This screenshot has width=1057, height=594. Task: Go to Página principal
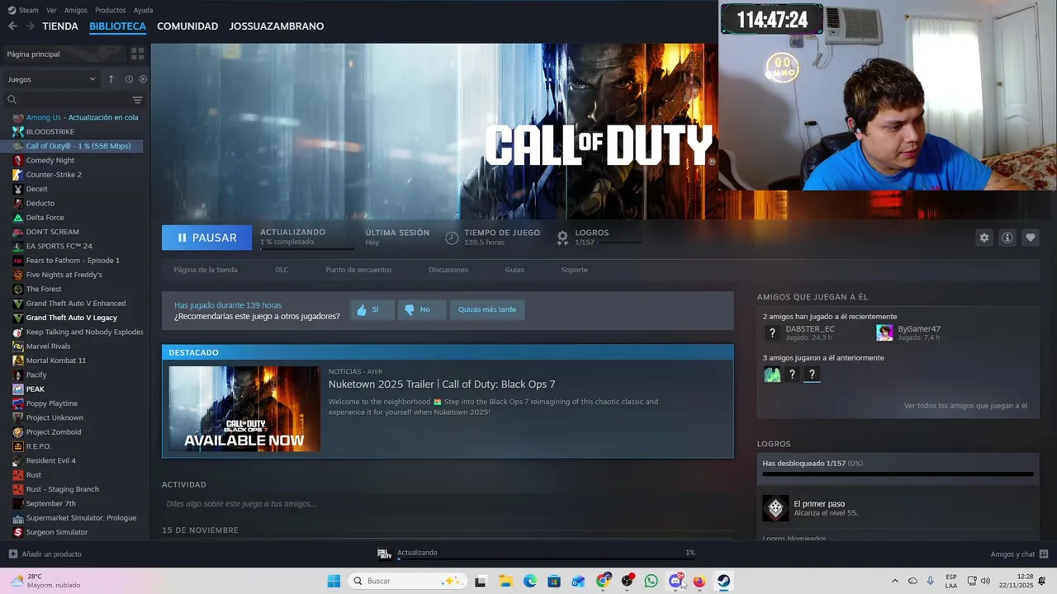tap(33, 54)
